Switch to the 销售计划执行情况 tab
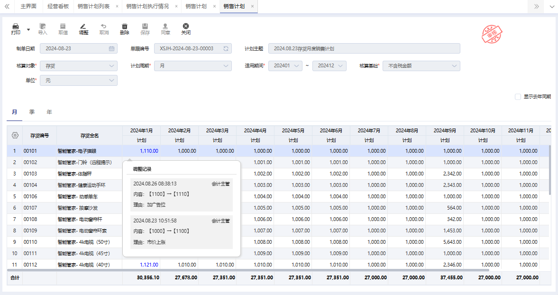 147,6
